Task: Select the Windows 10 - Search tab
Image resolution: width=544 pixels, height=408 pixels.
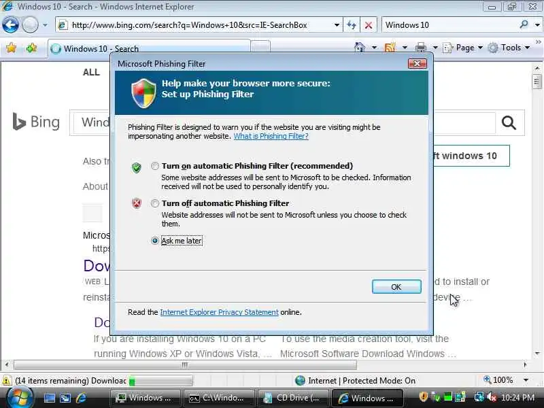Action: coord(149,48)
